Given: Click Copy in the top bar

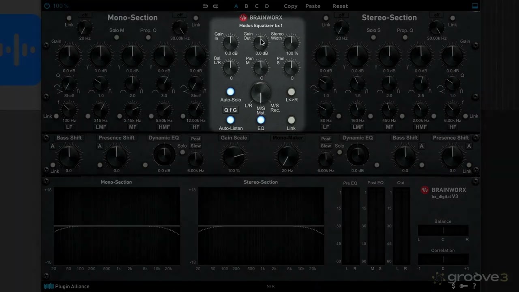Looking at the screenshot, I should pos(290,6).
